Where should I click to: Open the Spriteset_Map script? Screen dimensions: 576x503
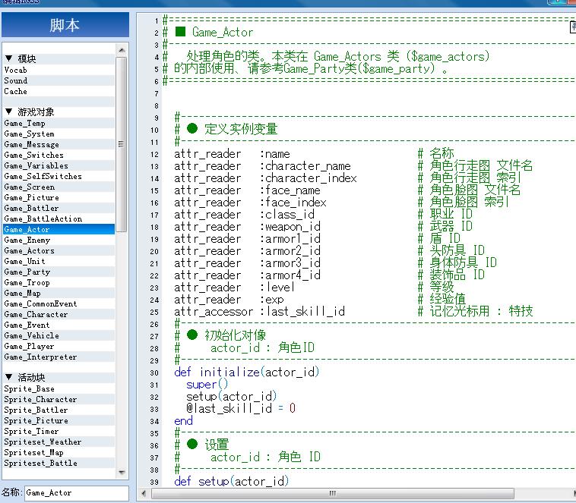[59, 453]
